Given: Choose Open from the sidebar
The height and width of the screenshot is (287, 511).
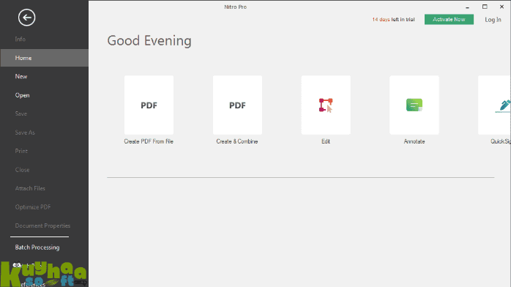Looking at the screenshot, I should click(22, 95).
